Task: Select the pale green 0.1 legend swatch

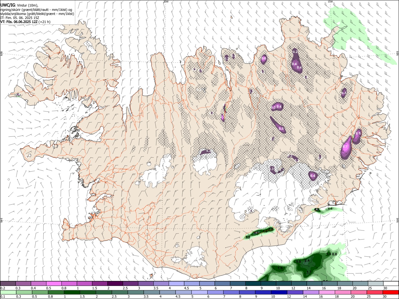Action: coord(8,292)
